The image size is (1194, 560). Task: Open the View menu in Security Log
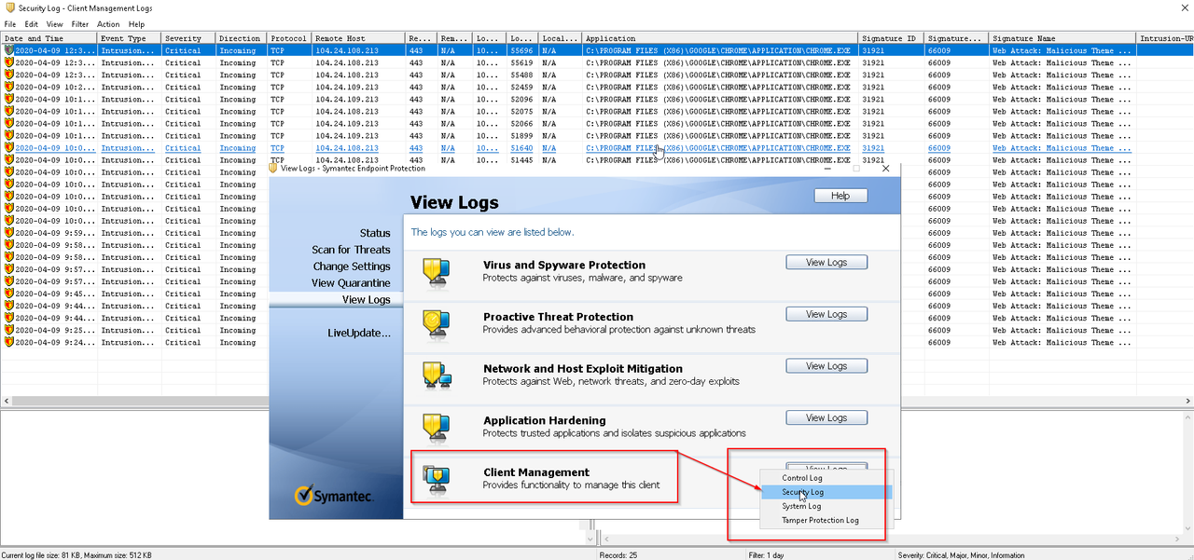[x=55, y=24]
